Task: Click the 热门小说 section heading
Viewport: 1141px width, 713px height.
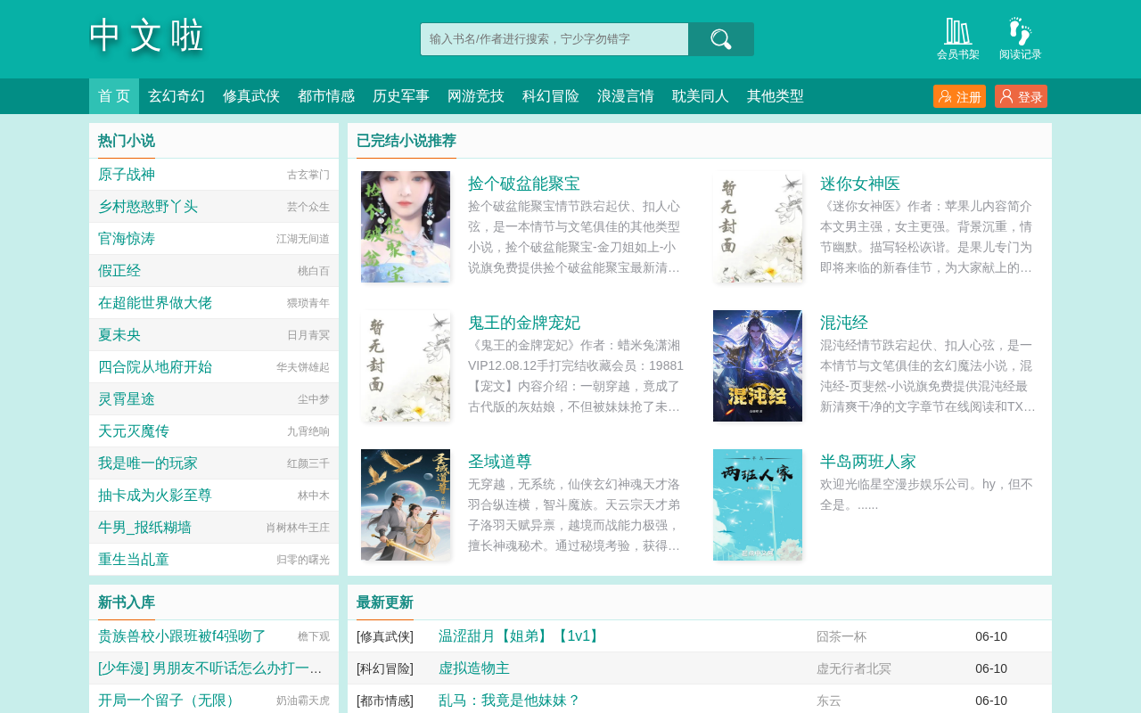Action: pos(127,141)
